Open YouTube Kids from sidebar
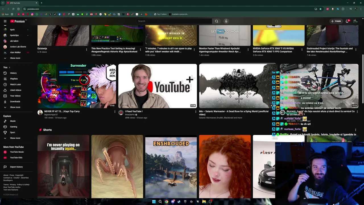This screenshot has width=364, height=205. [16, 157]
